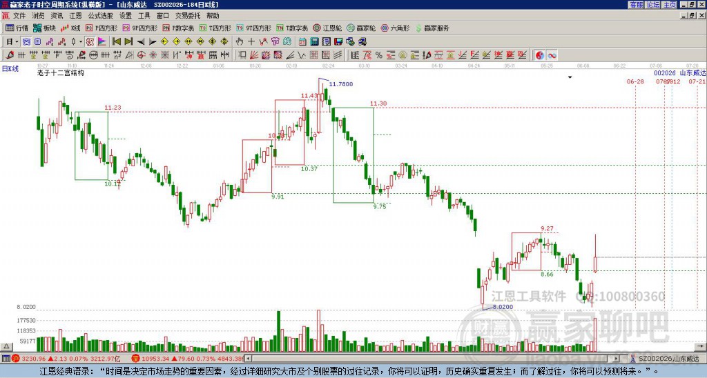Click the 板块 toolbar button
707x378 pixels.
[44, 28]
